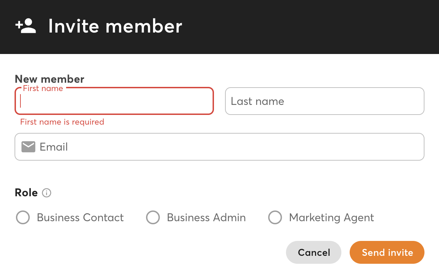The width and height of the screenshot is (439, 279).
Task: Click the "Marketing Agent" label text
Action: 331,218
